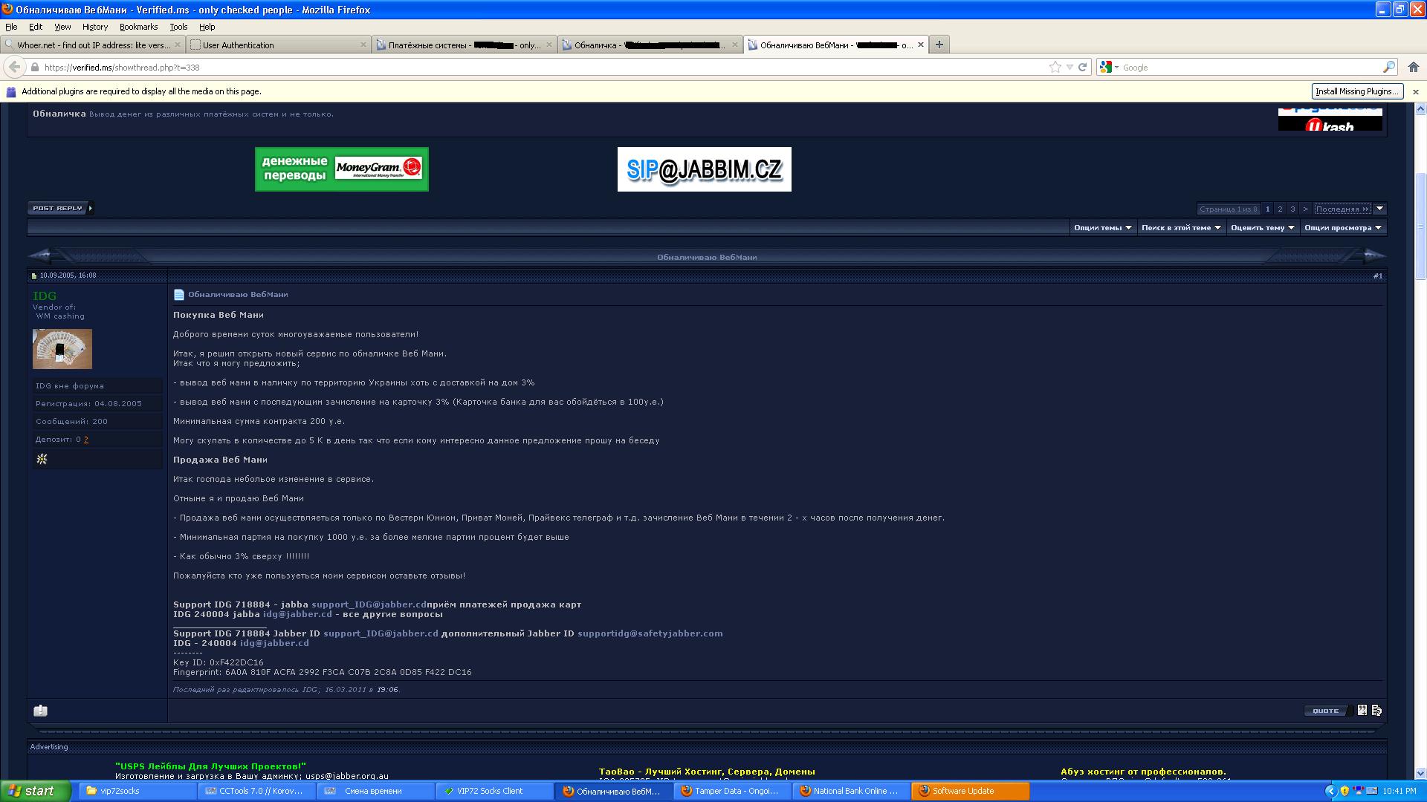Expand the 'Оценить тему' dropdown
The image size is (1427, 802).
1262,228
